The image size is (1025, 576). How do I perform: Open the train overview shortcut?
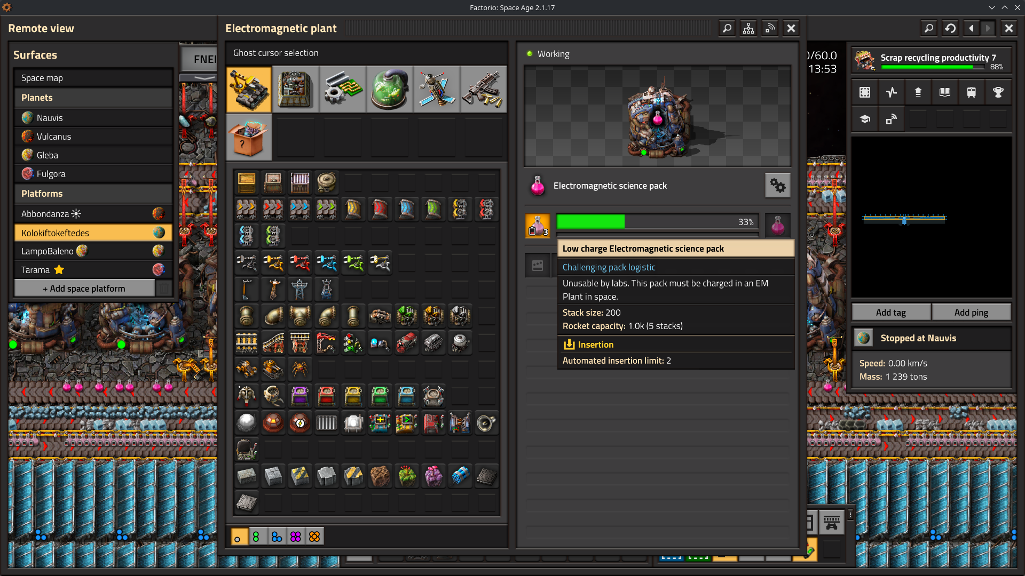click(971, 92)
